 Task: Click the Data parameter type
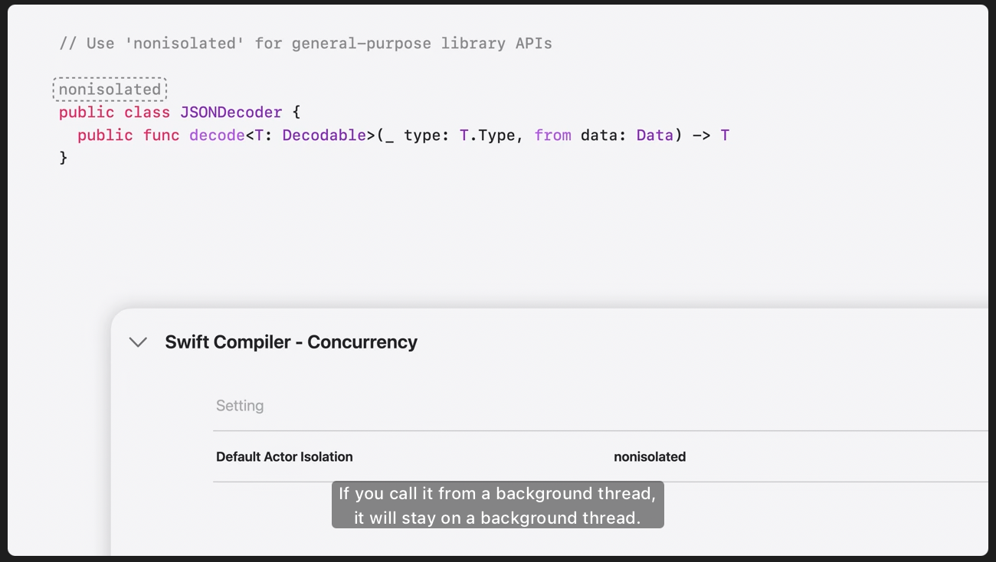[x=654, y=136]
